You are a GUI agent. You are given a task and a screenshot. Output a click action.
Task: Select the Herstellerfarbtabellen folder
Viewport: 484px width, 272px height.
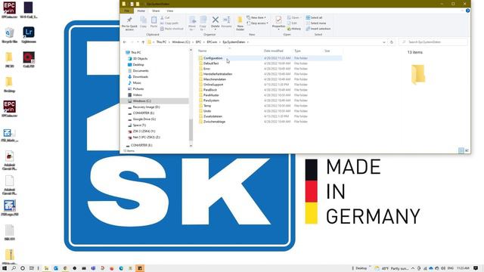coord(218,74)
